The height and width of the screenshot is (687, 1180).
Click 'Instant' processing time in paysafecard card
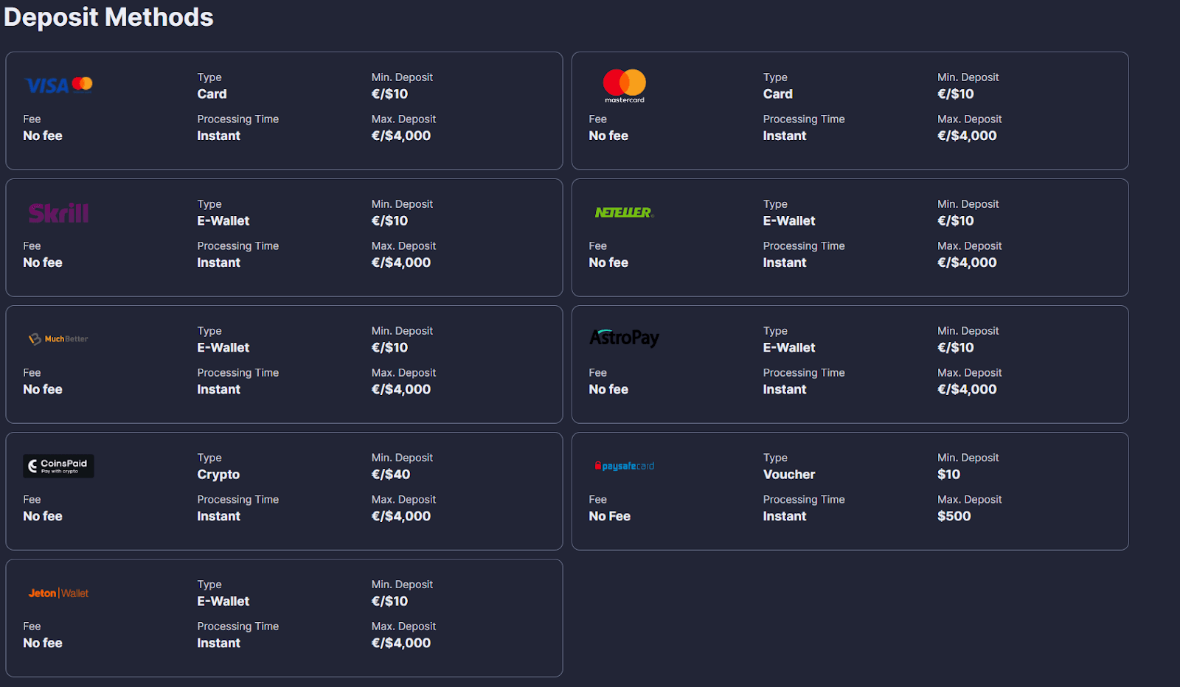pos(785,516)
